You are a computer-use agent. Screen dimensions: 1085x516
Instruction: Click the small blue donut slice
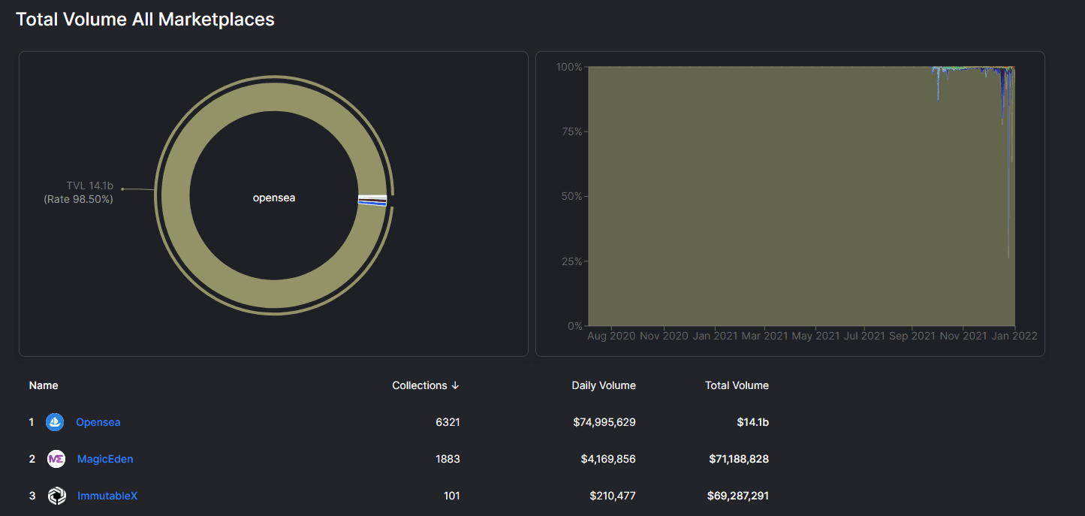point(372,204)
